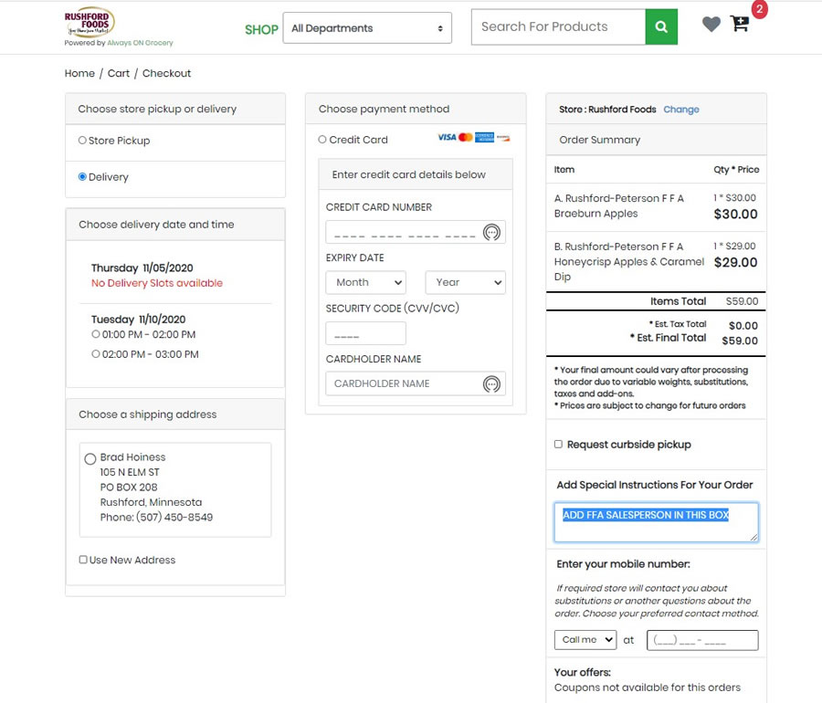Enable Request curbside pickup
The image size is (822, 703).
[x=558, y=445]
